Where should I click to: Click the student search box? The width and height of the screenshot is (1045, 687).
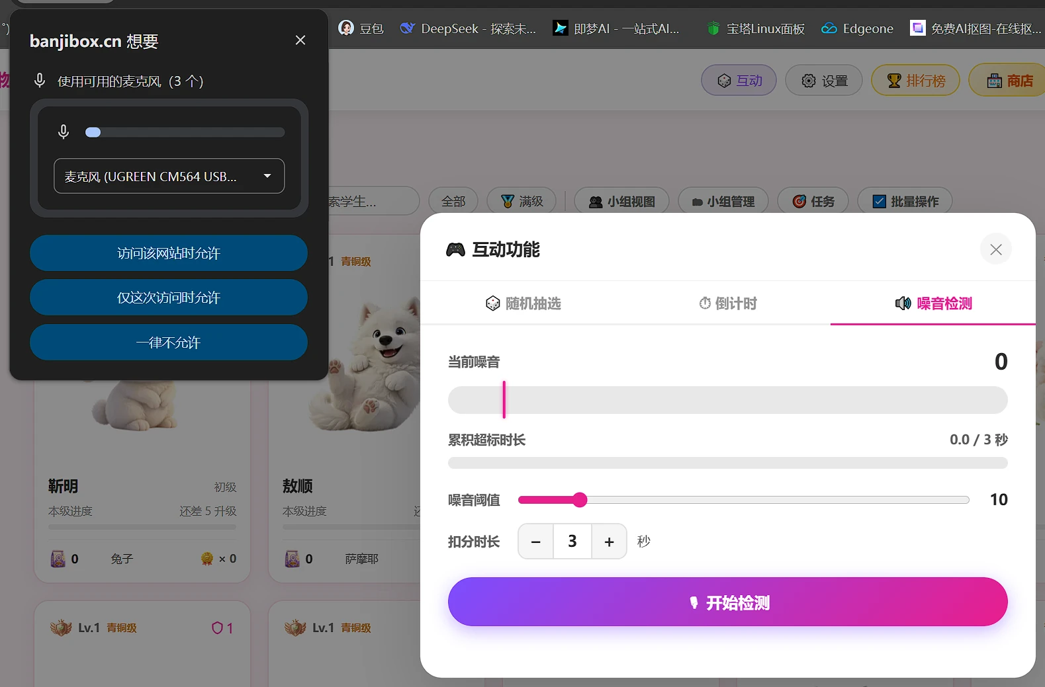(373, 201)
